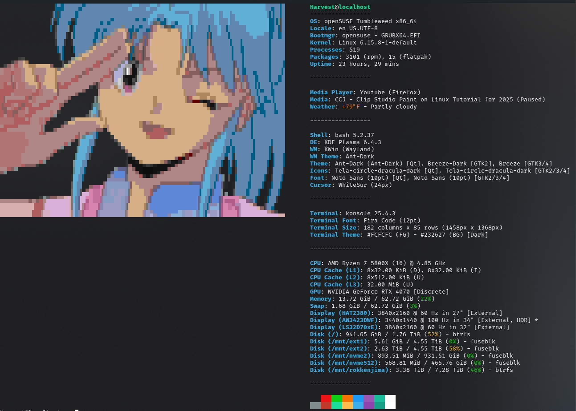The width and height of the screenshot is (576, 411).
Task: Select the Terminal Size line of 182 columns
Action: (x=406, y=228)
